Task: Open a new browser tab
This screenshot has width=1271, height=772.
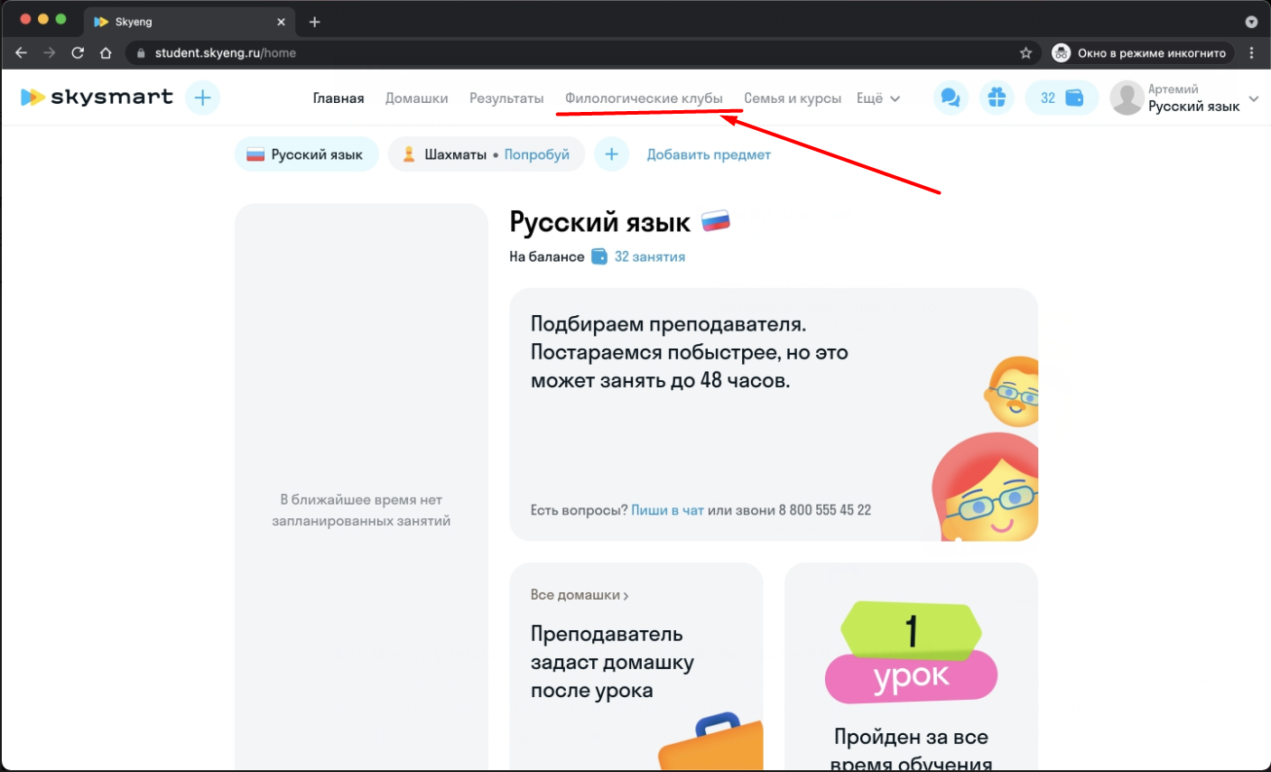Action: (x=314, y=22)
